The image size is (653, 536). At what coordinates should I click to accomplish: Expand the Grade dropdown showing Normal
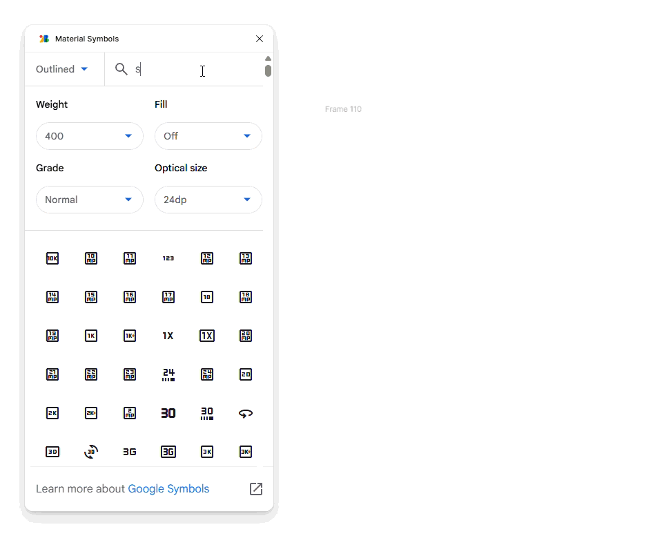(90, 200)
